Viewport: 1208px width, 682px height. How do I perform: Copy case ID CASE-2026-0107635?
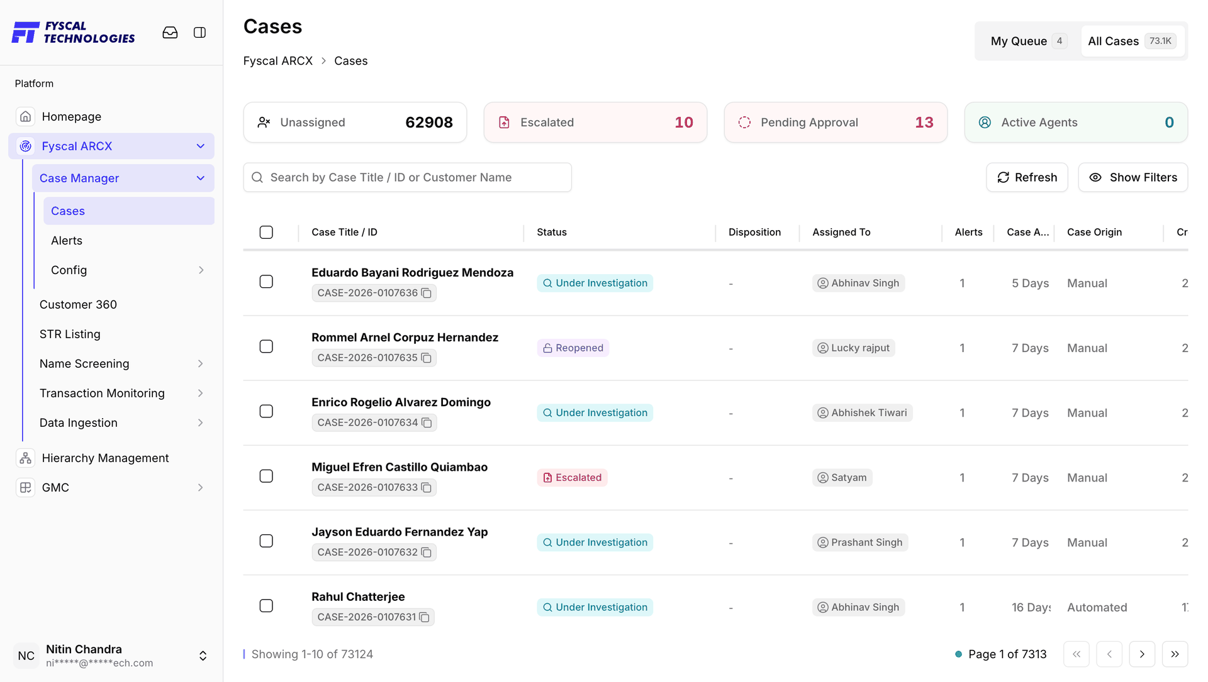point(427,358)
